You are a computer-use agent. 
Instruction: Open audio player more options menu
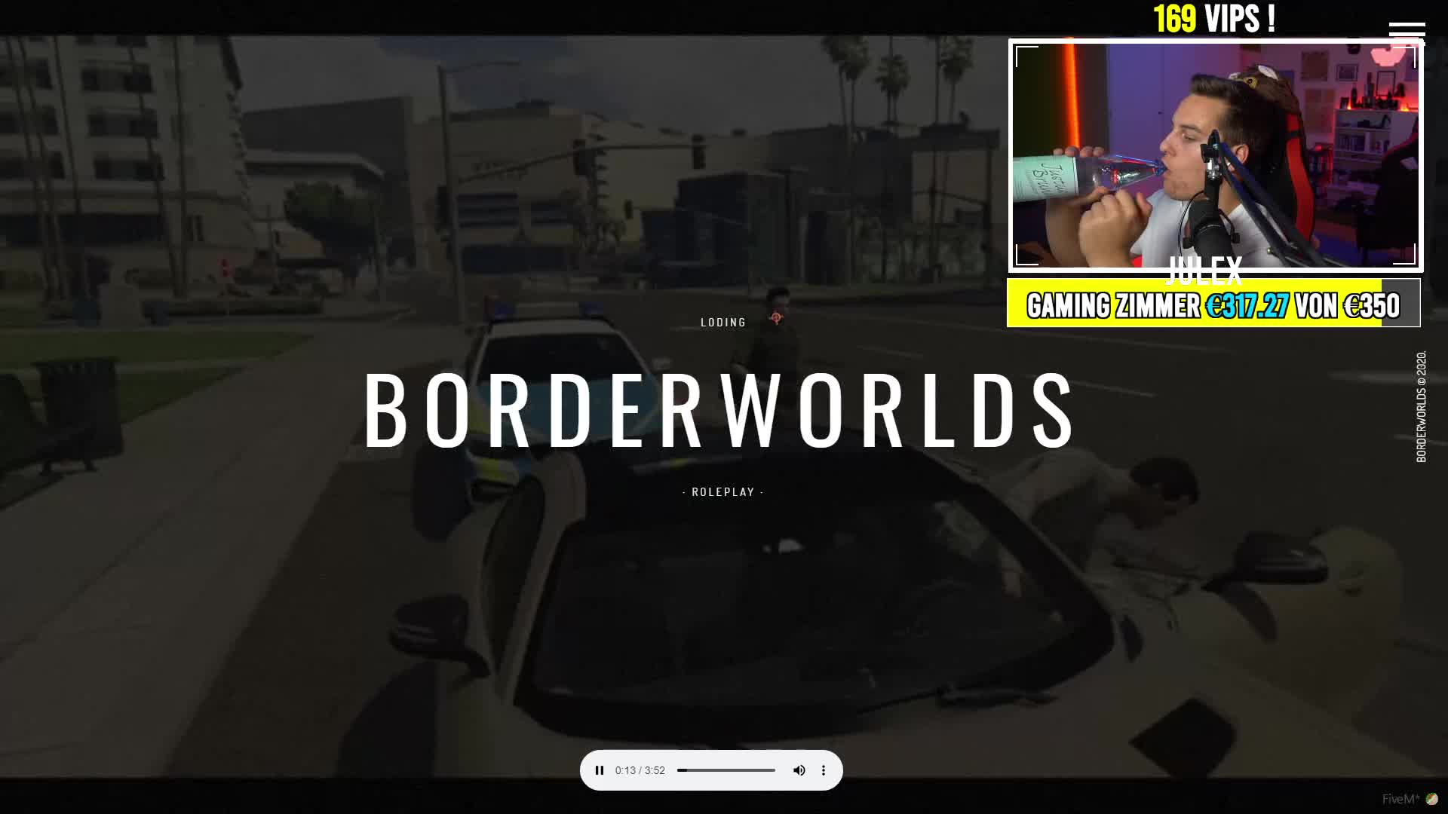pyautogui.click(x=824, y=770)
